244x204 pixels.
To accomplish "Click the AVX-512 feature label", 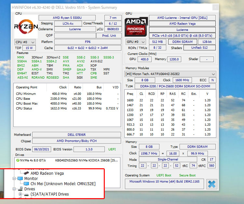I will tap(97, 61).
